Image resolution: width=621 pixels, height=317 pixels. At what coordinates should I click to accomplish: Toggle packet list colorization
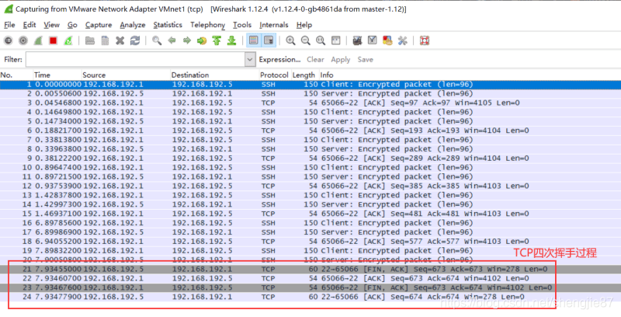tap(253, 40)
